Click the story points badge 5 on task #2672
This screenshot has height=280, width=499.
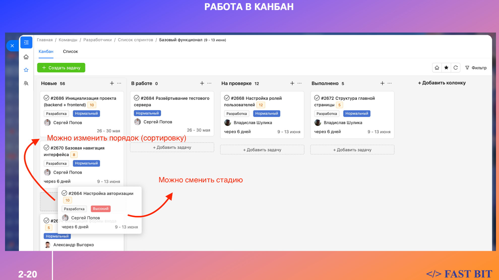(339, 105)
